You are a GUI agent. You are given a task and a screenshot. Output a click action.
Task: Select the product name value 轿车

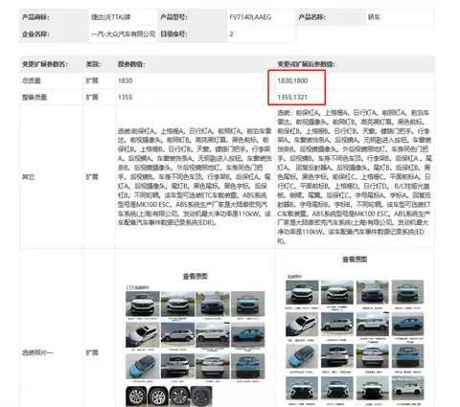point(374,17)
